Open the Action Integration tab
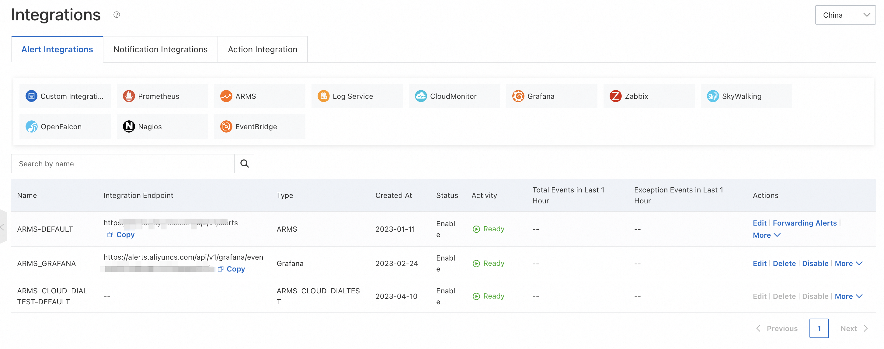 tap(262, 49)
